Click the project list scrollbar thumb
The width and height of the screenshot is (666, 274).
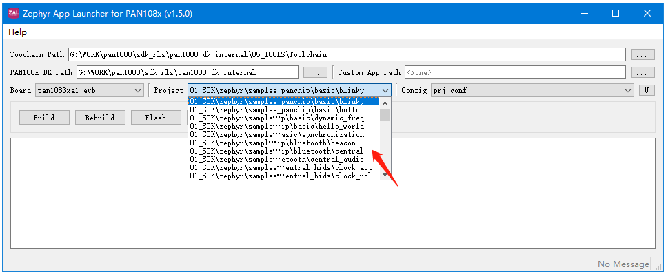click(385, 115)
